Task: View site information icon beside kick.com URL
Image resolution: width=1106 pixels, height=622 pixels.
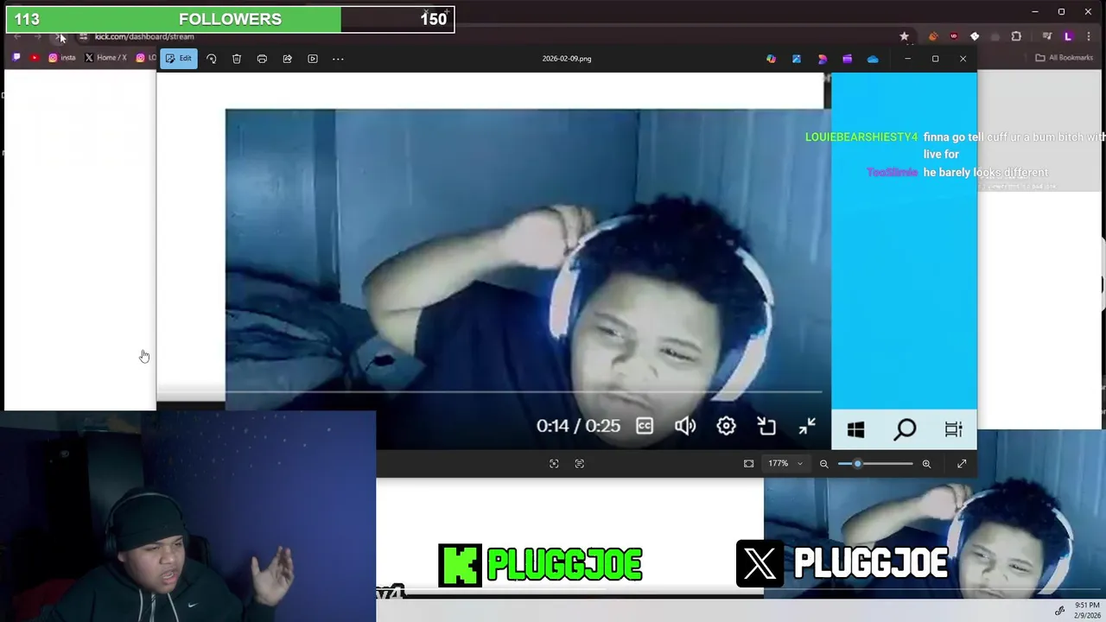Action: pos(83,36)
